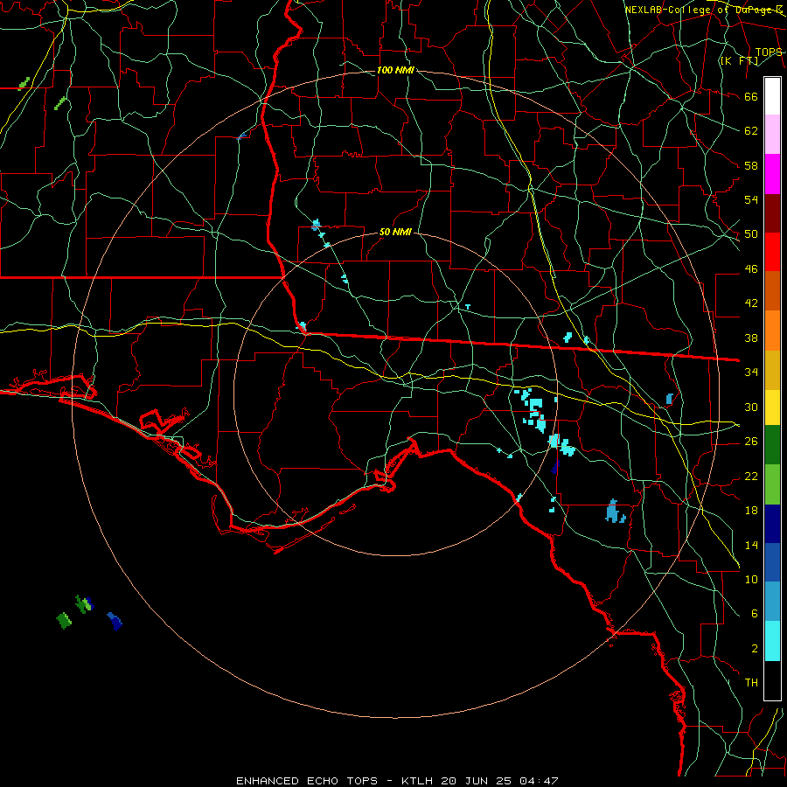Click the 'TOPS' legend title
The height and width of the screenshot is (787, 787).
tap(769, 52)
